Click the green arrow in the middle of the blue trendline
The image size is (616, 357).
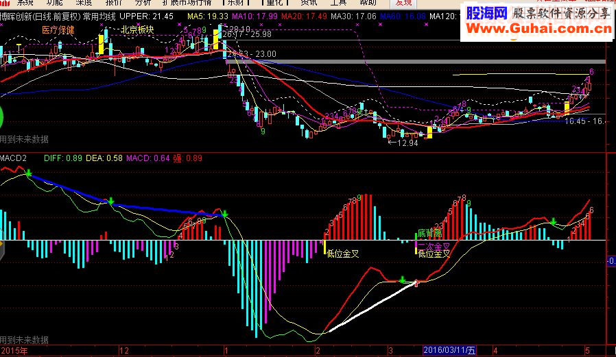111,201
